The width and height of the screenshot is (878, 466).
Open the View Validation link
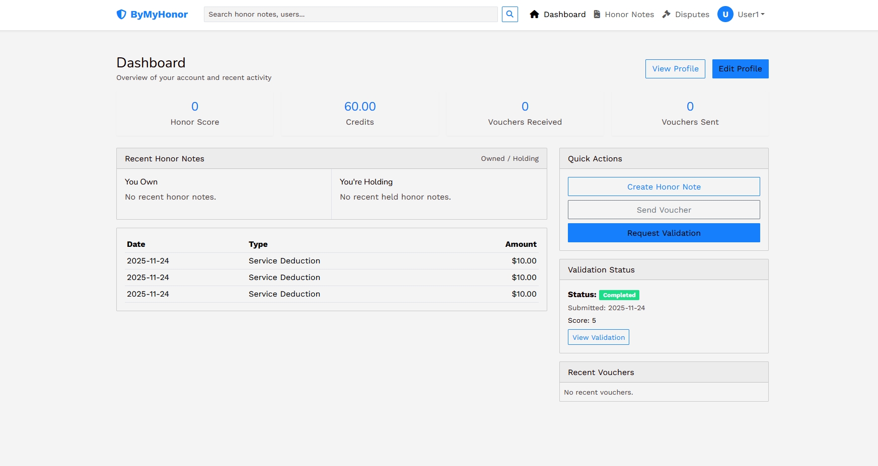pyautogui.click(x=598, y=337)
